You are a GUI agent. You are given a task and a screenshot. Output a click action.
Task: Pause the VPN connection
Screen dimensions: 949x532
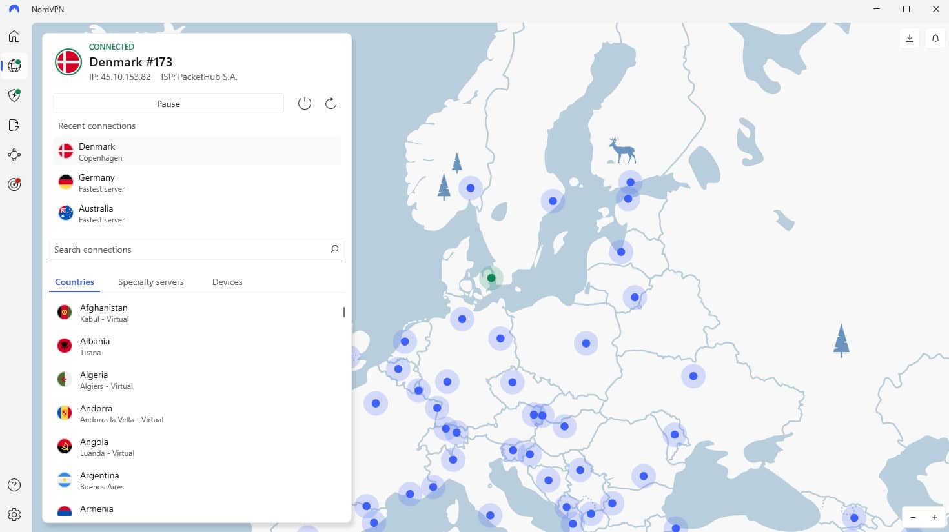(x=168, y=104)
